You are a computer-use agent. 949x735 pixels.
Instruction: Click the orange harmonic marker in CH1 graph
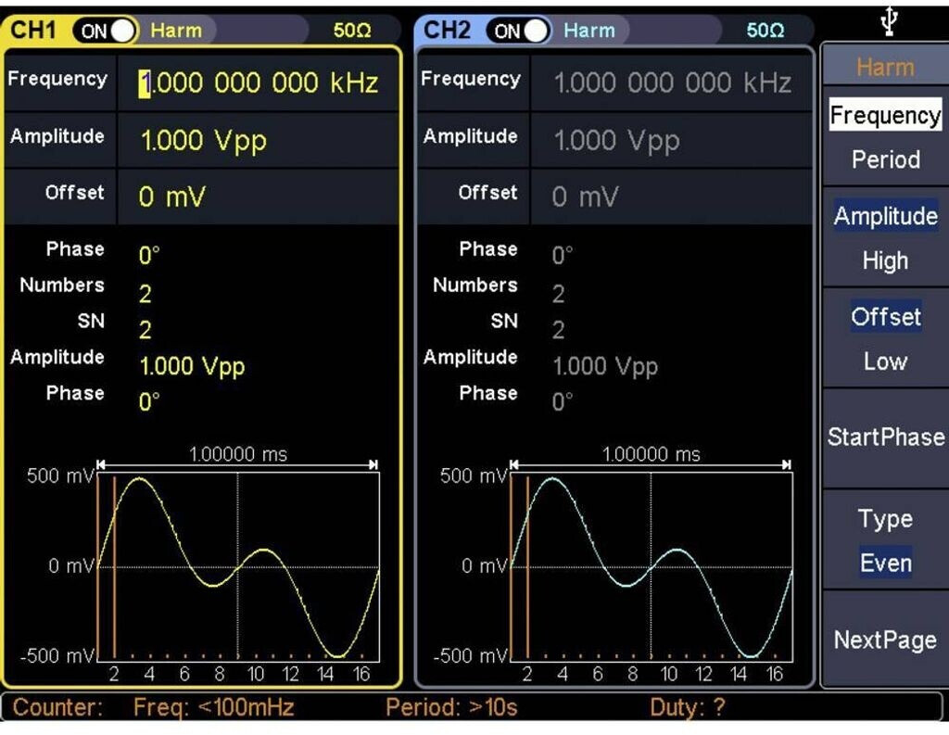pos(114,567)
